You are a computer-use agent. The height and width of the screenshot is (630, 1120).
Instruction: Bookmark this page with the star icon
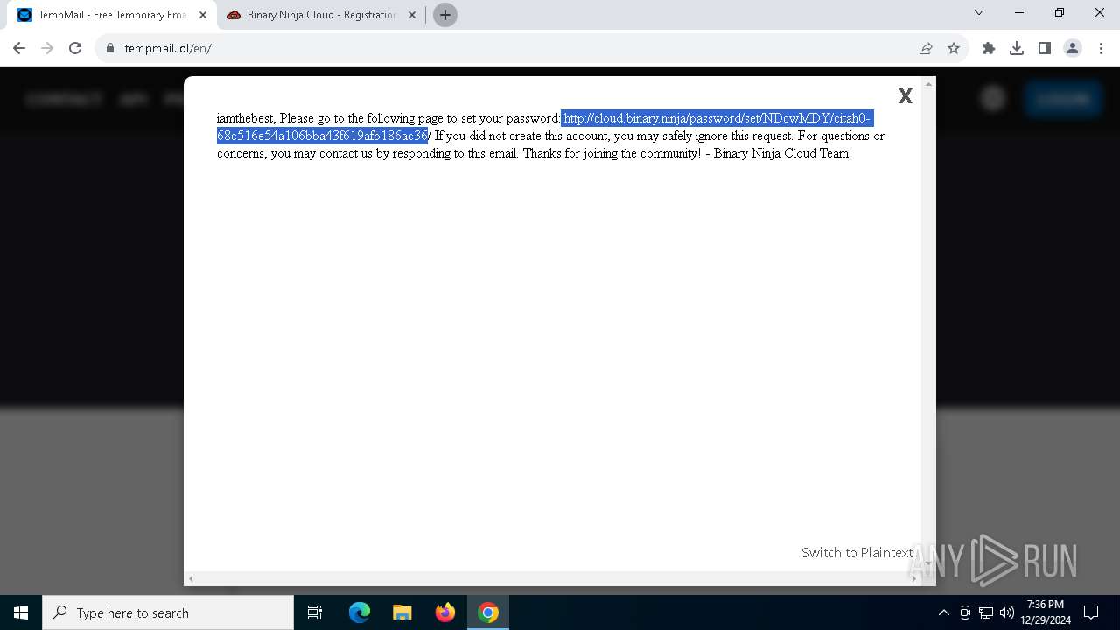tap(954, 48)
